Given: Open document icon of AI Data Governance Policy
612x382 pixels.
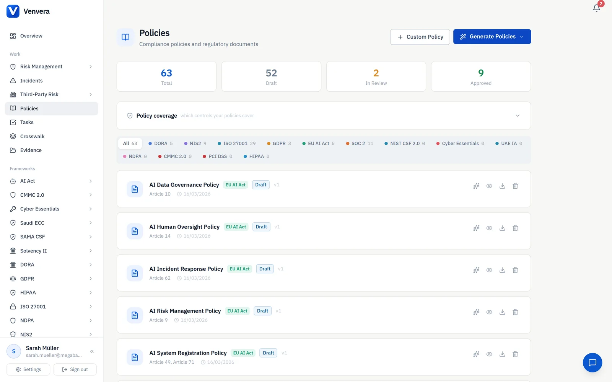Looking at the screenshot, I should (x=135, y=189).
